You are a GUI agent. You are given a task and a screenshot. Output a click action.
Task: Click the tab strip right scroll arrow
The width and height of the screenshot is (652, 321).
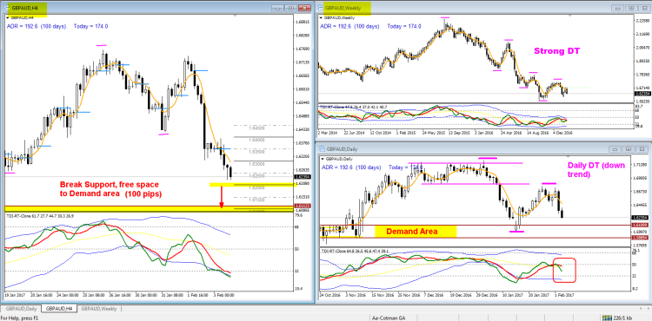pyautogui.click(x=649, y=309)
